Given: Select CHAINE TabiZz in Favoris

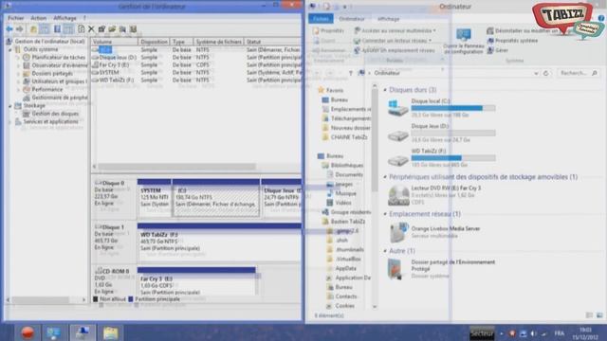Looking at the screenshot, I should 344,137.
